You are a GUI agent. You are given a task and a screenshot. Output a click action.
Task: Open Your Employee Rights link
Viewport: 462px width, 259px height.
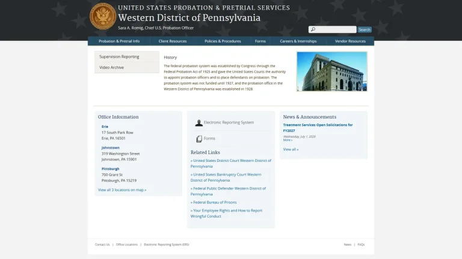pyautogui.click(x=226, y=213)
